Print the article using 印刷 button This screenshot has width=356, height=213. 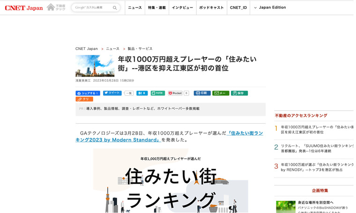coord(202,93)
